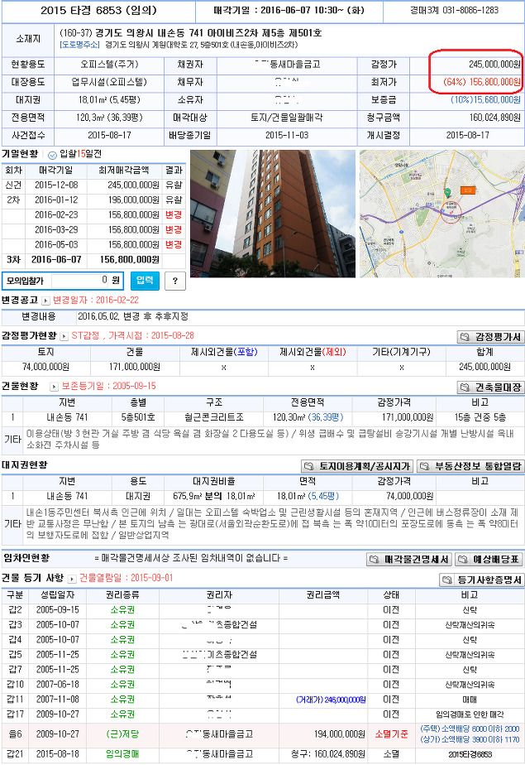Open the 등기사항증명서 button
This screenshot has width=525, height=765.
pos(482,580)
